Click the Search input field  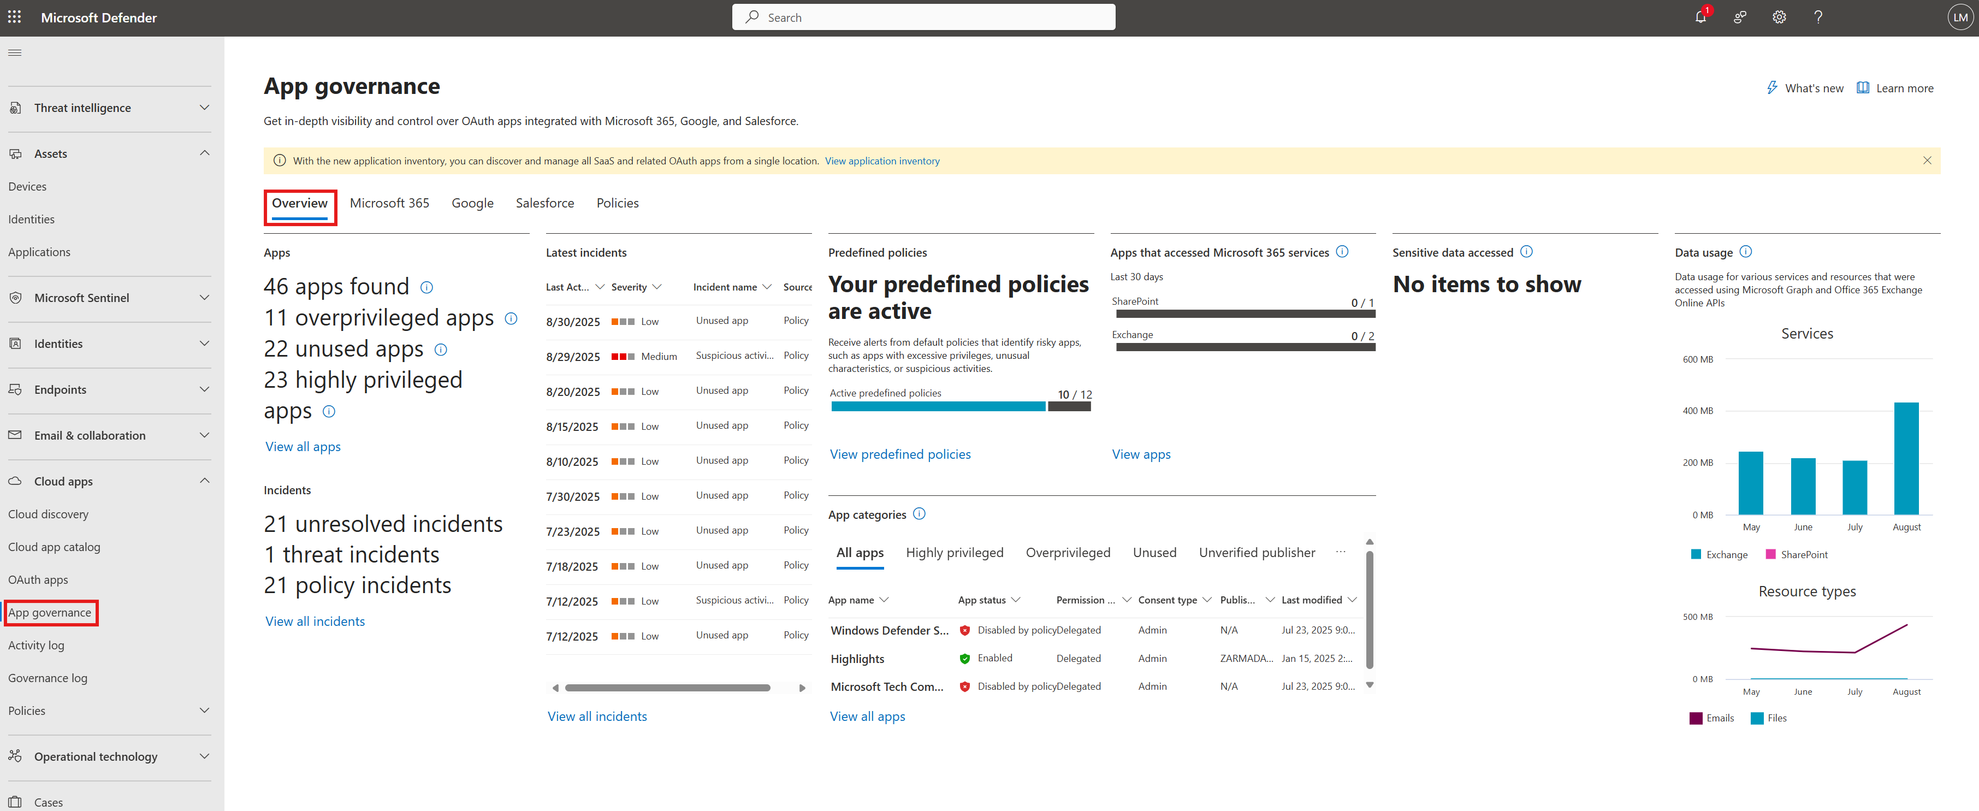point(923,17)
